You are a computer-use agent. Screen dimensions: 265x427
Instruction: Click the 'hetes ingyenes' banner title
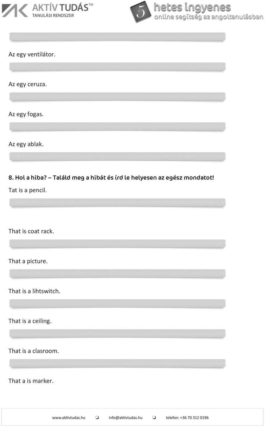tap(192, 7)
